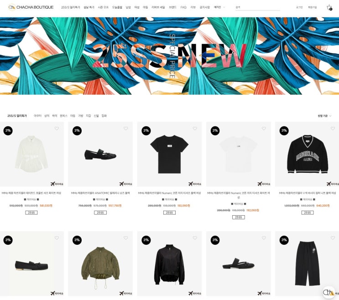The width and height of the screenshot is (339, 300).
Task: Click the 25SS tag under the ANATOMIC ballerina shoes
Action: pos(100,213)
